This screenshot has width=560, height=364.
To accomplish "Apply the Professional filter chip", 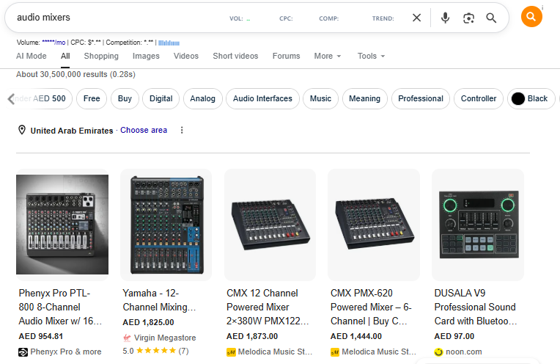I will 421,98.
